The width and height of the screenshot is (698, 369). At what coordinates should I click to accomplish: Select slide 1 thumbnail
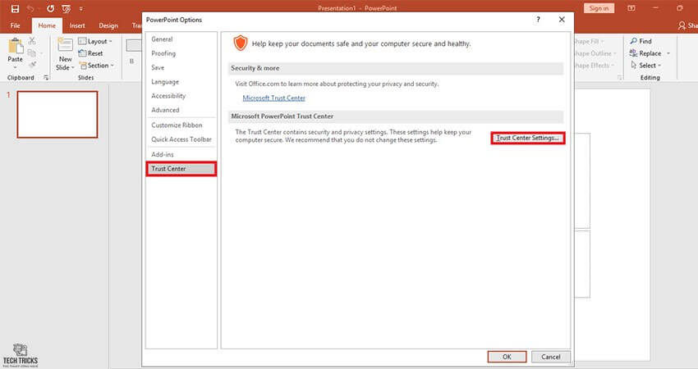[57, 115]
